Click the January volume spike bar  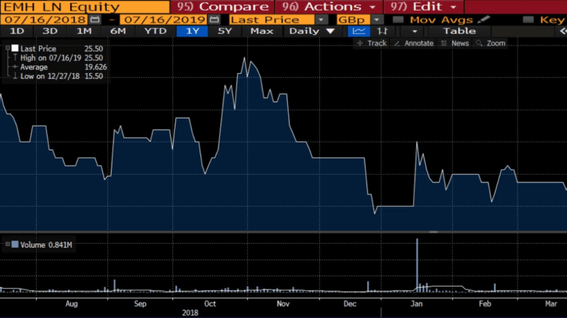click(x=417, y=265)
